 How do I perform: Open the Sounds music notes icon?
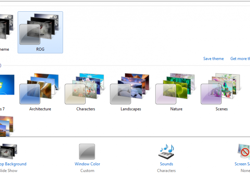pos(166,151)
